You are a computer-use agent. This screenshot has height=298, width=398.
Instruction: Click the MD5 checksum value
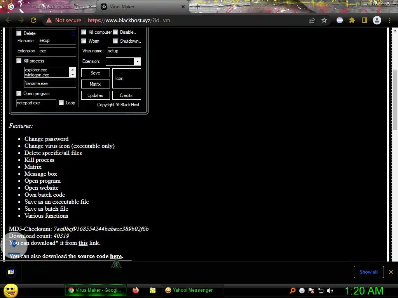[101, 229]
